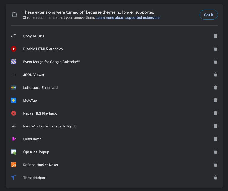Remove the OctoLinker extension
228x191 pixels.
click(x=215, y=139)
